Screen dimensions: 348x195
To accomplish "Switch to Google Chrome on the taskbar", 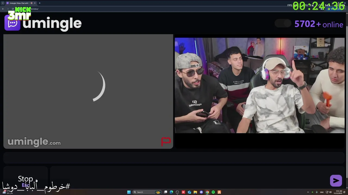I will (x=207, y=192).
